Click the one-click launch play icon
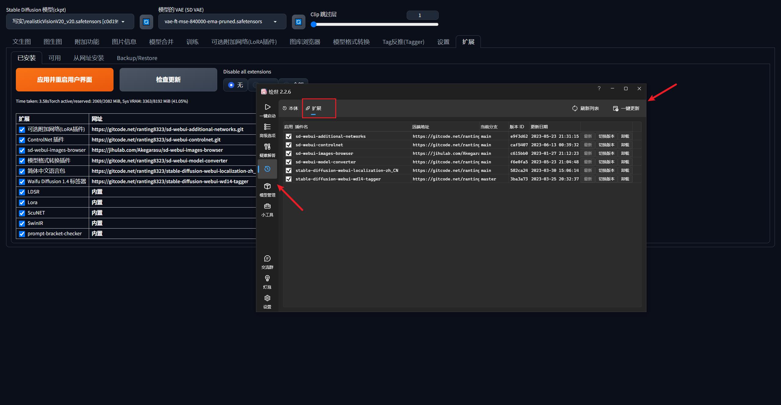The width and height of the screenshot is (781, 405). 267,107
